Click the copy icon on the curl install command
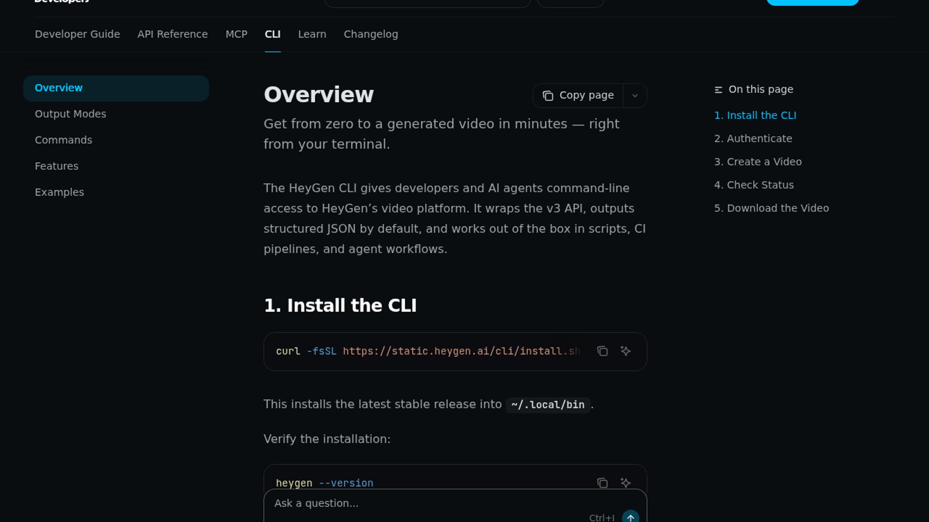Screen dimensions: 929x522 602,351
